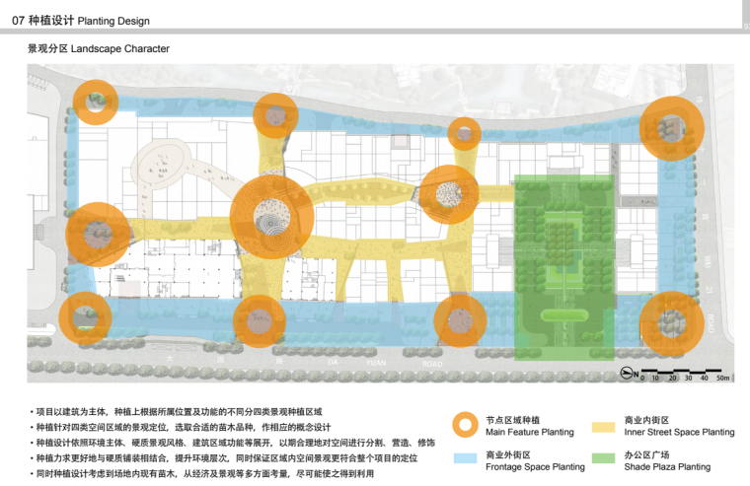The width and height of the screenshot is (750, 486).
Task: Click the north arrow compass symbol
Action: point(627,372)
